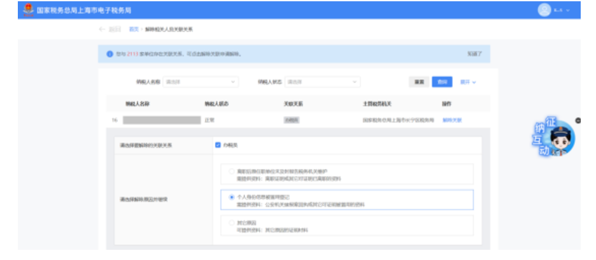The image size is (596, 260).
Task: Click the user avatar icon
Action: 544,10
